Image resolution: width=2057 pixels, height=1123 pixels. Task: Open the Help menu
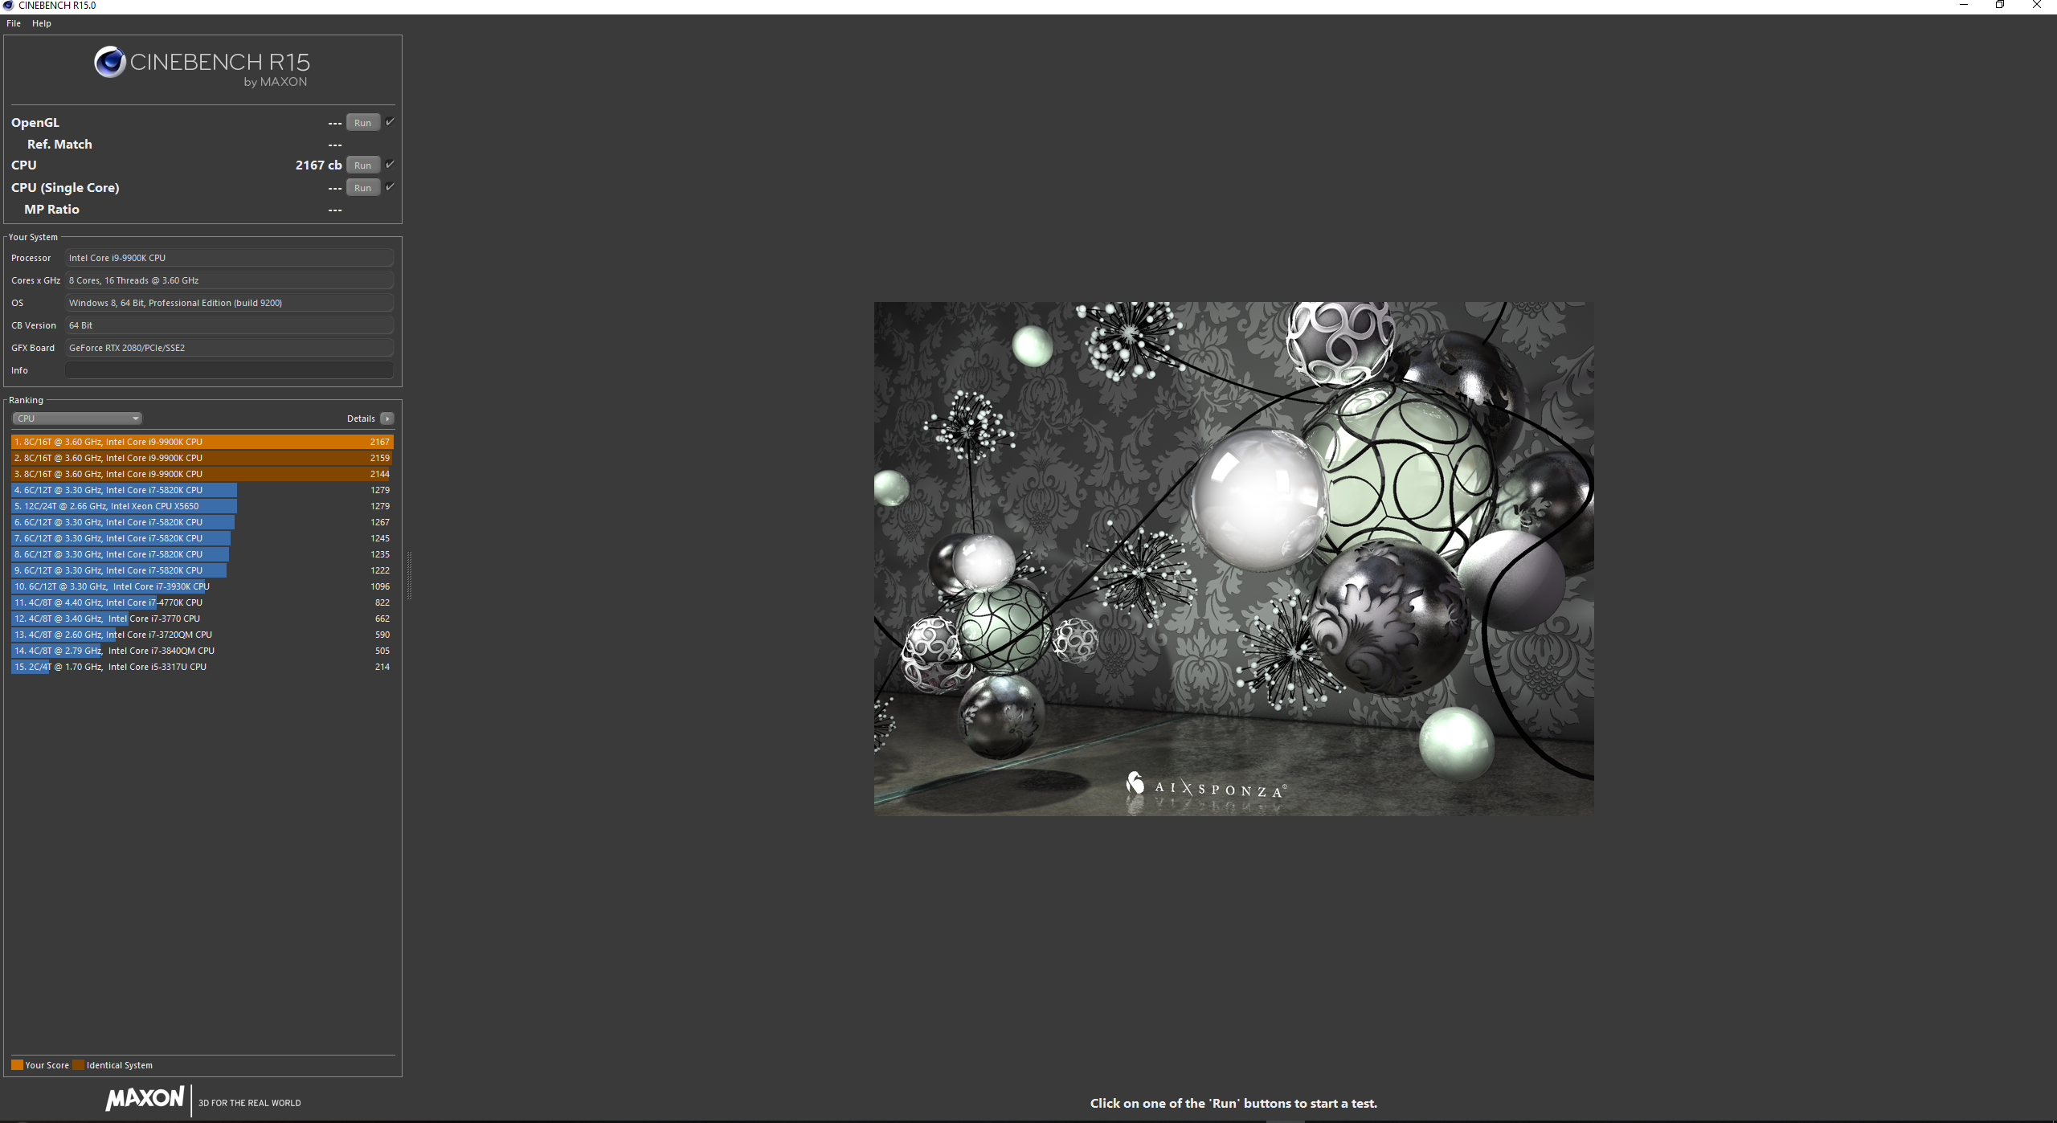point(42,23)
